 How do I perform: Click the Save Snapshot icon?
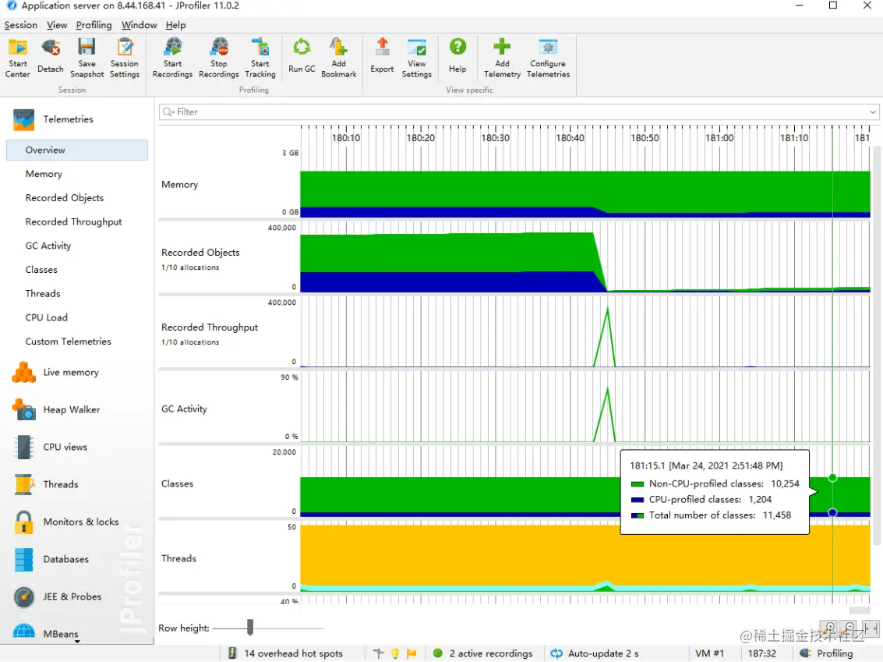(87, 57)
